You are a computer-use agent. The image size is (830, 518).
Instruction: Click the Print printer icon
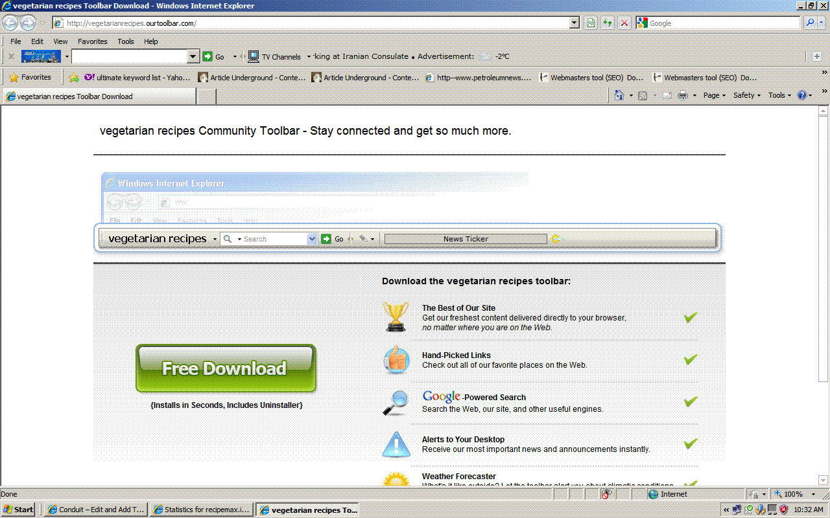click(683, 95)
